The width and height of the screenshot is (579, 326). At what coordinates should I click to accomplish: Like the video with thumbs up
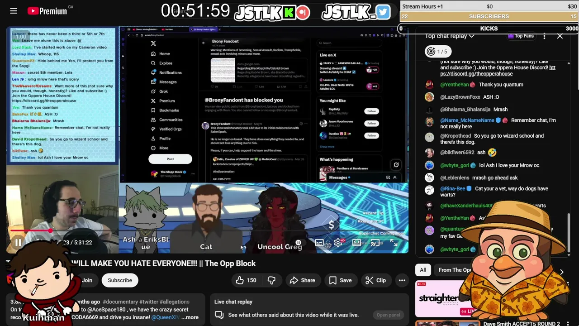pos(246,280)
